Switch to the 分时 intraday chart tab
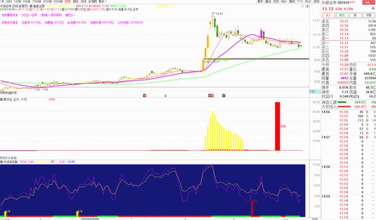The image size is (376, 220). click(x=9, y=2)
